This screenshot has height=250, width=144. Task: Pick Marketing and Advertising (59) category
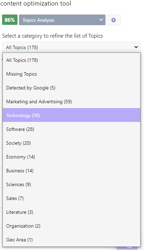tap(71, 102)
